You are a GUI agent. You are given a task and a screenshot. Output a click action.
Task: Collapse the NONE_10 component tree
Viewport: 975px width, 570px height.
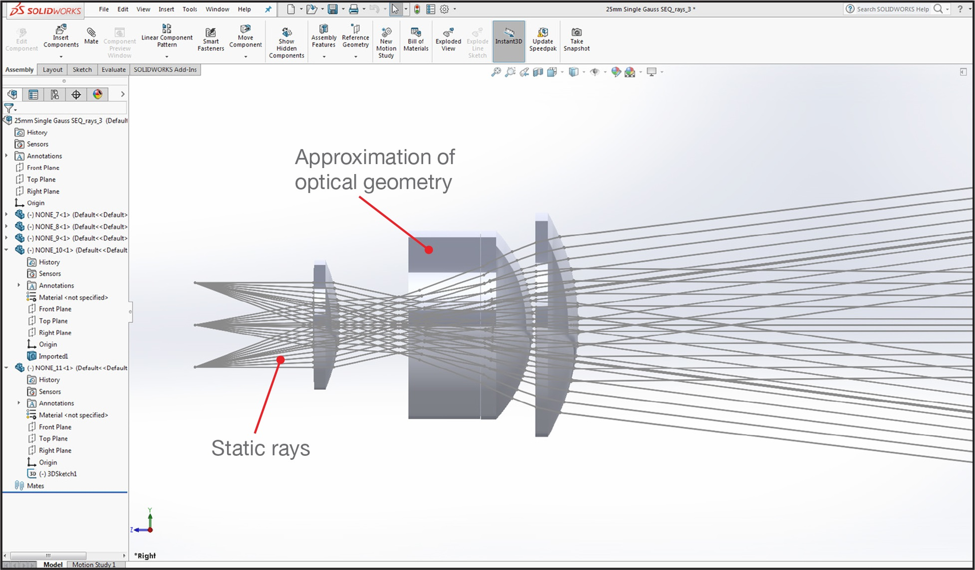tap(7, 250)
